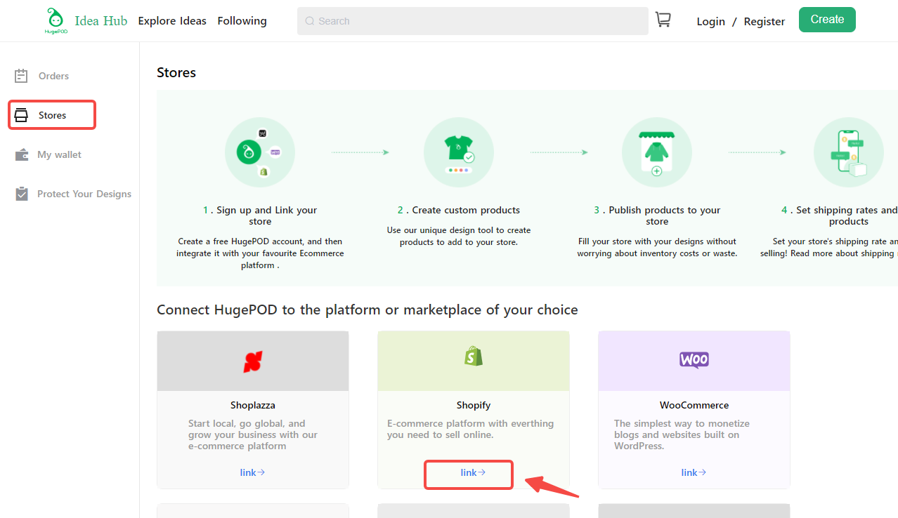Click the Shopify description text
The image size is (898, 518).
coord(471,429)
